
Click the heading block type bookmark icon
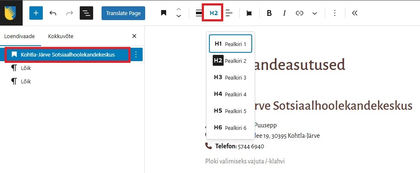pyautogui.click(x=164, y=13)
